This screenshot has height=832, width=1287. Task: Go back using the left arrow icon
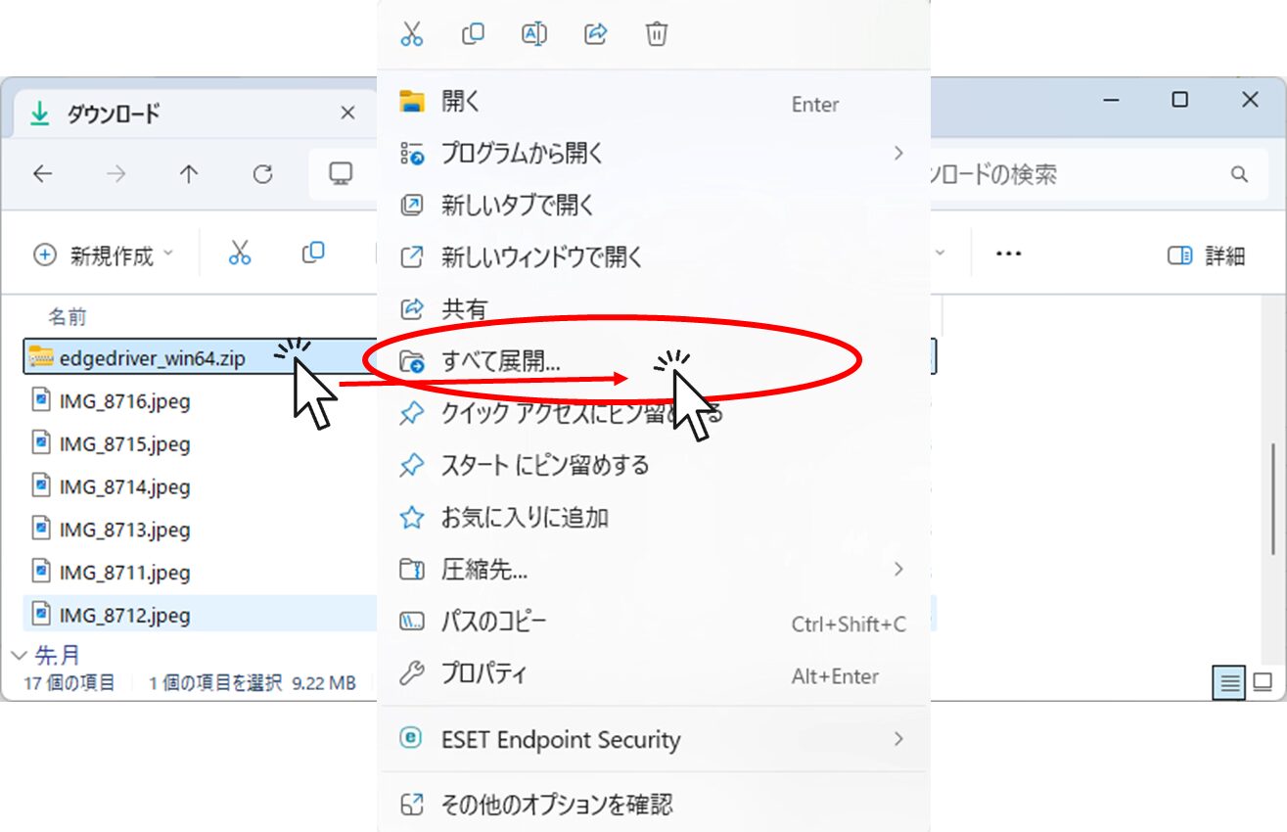point(42,174)
